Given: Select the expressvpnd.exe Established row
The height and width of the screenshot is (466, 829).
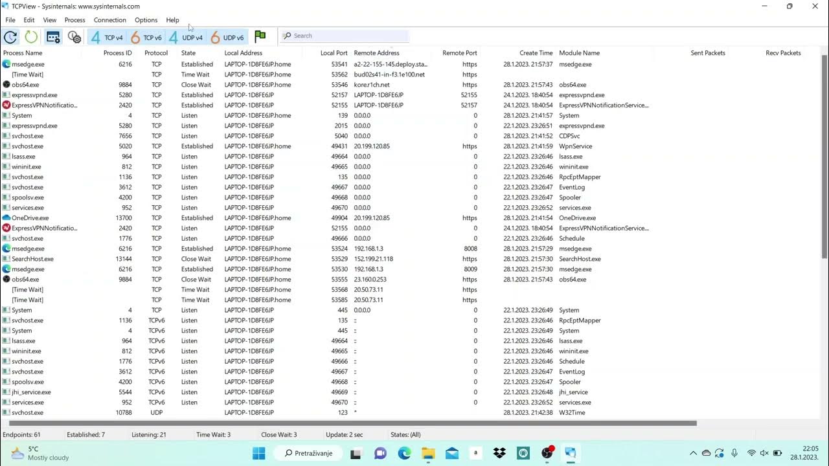Looking at the screenshot, I should [411, 95].
